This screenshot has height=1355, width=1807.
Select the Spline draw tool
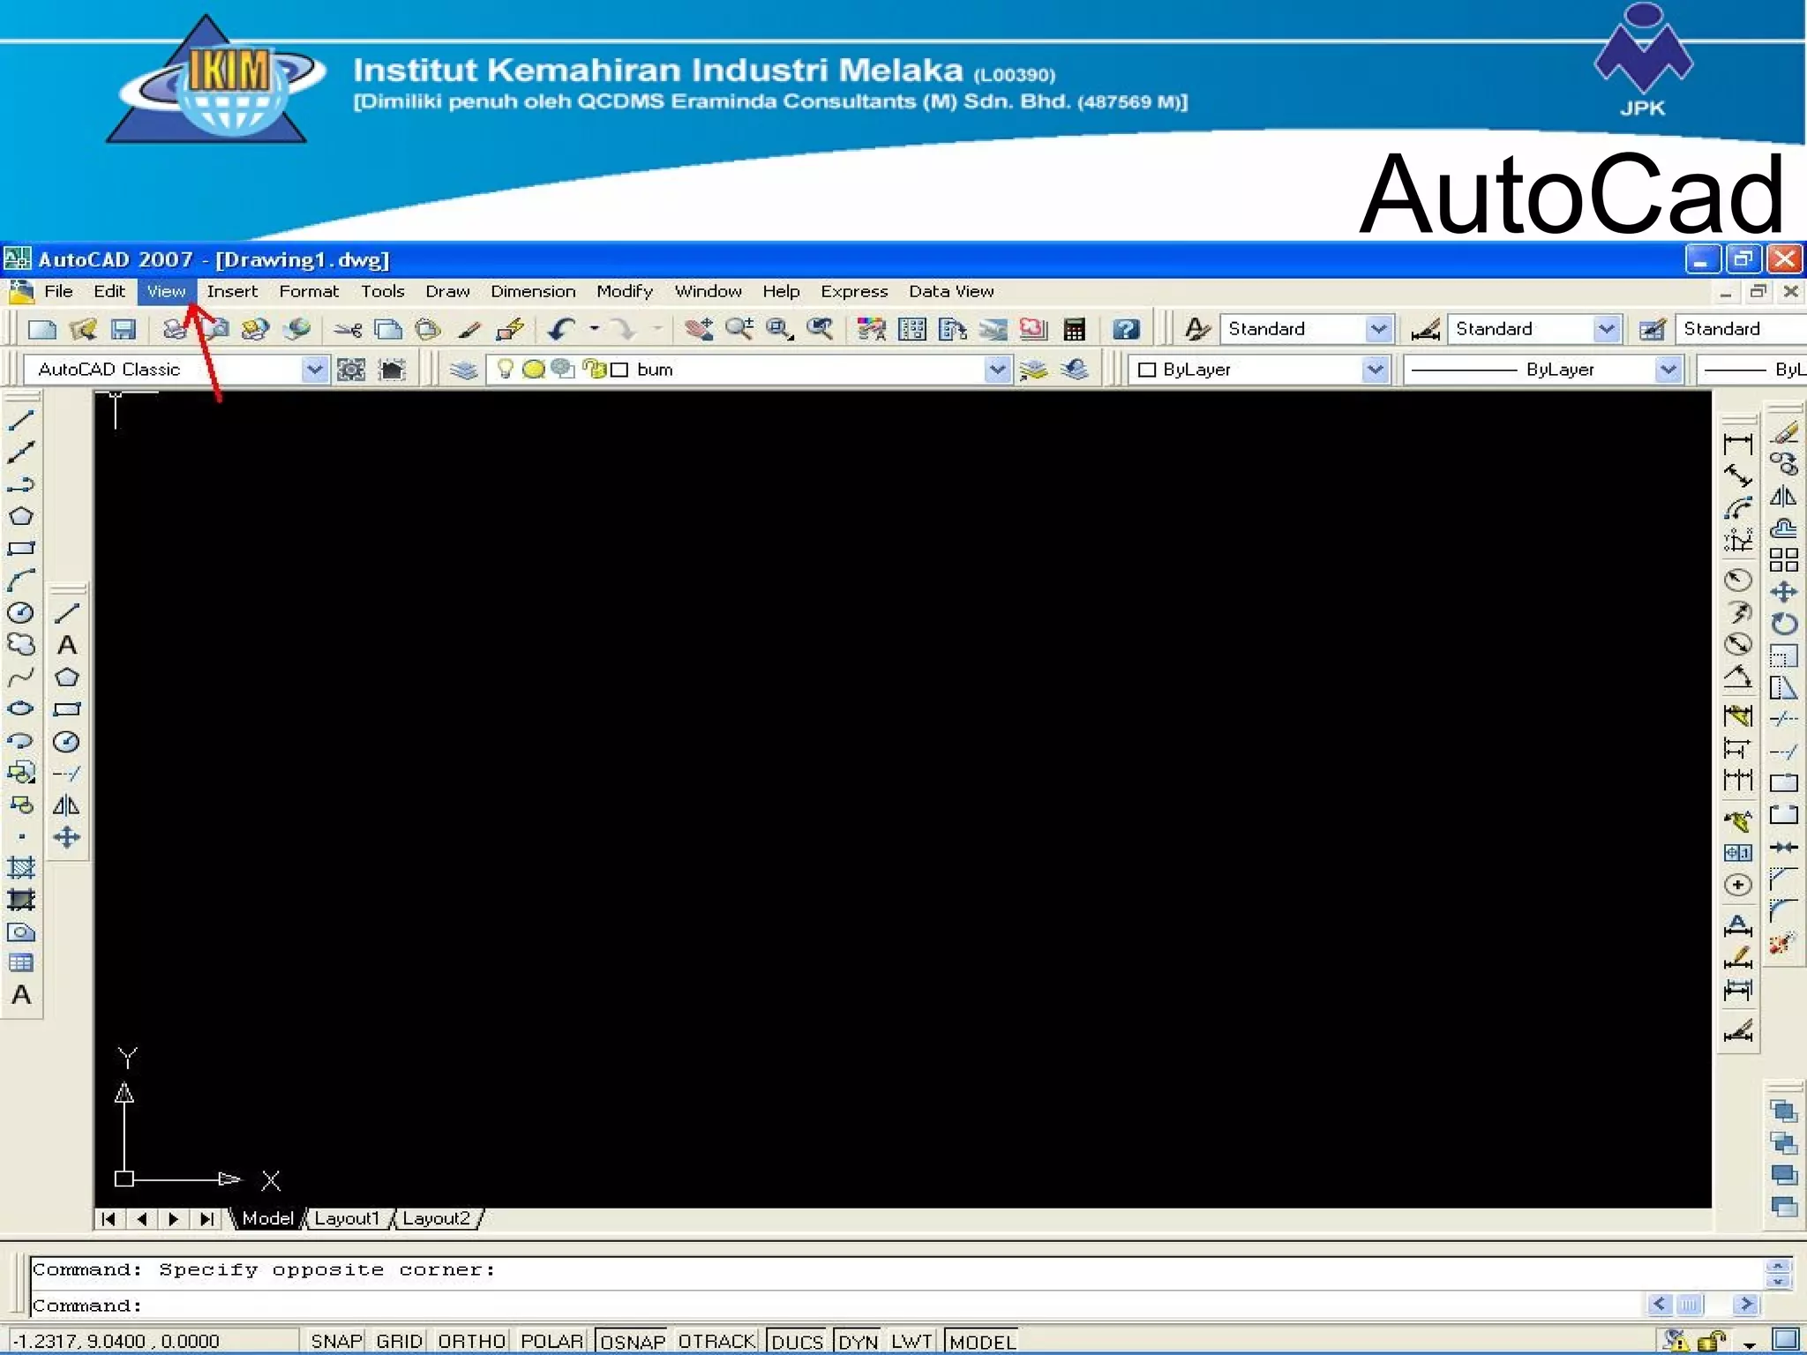pyautogui.click(x=21, y=677)
